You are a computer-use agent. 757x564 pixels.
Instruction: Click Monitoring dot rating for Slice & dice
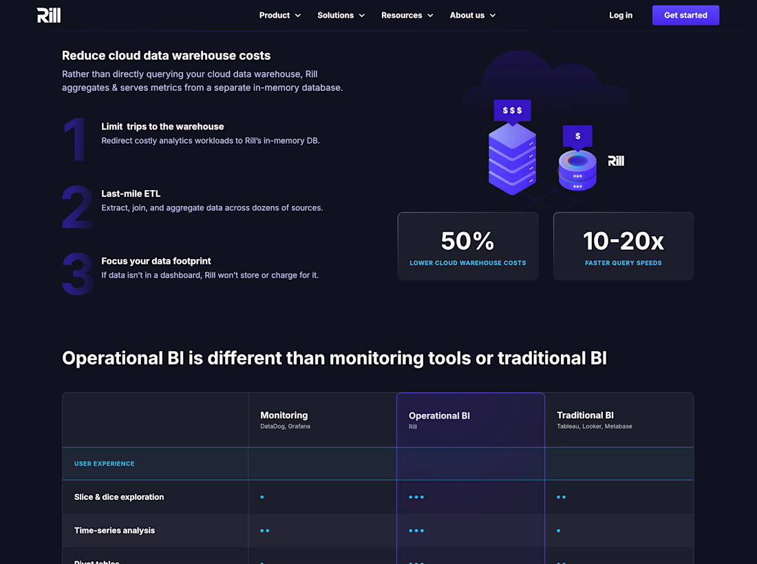(x=262, y=497)
